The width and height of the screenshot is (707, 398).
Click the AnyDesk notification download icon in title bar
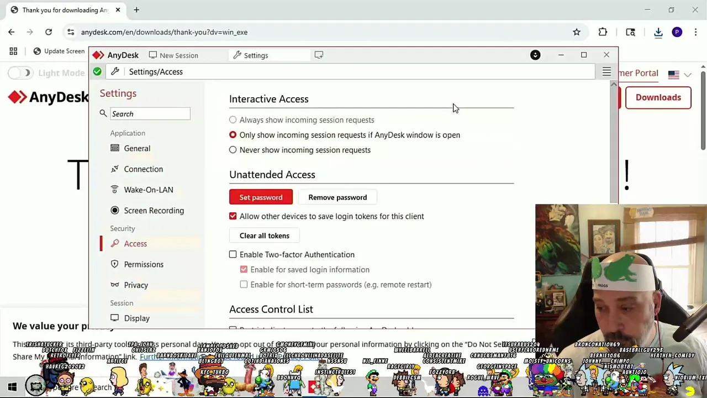coord(535,55)
